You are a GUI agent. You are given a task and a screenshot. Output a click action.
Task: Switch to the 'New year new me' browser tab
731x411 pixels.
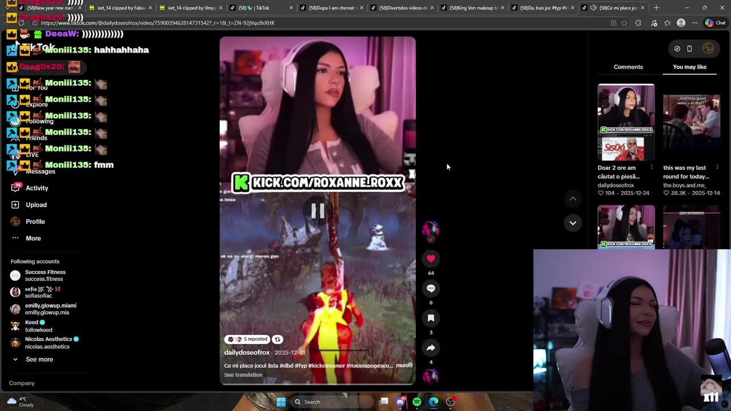pyautogui.click(x=47, y=8)
